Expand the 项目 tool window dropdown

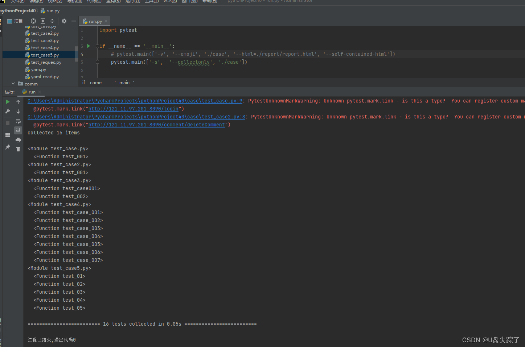tap(17, 21)
